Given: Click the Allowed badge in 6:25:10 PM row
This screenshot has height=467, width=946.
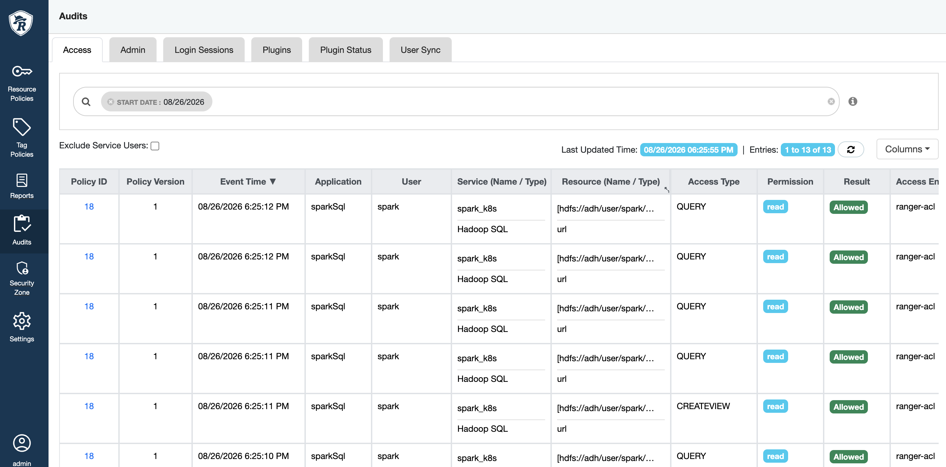Looking at the screenshot, I should pos(848,457).
